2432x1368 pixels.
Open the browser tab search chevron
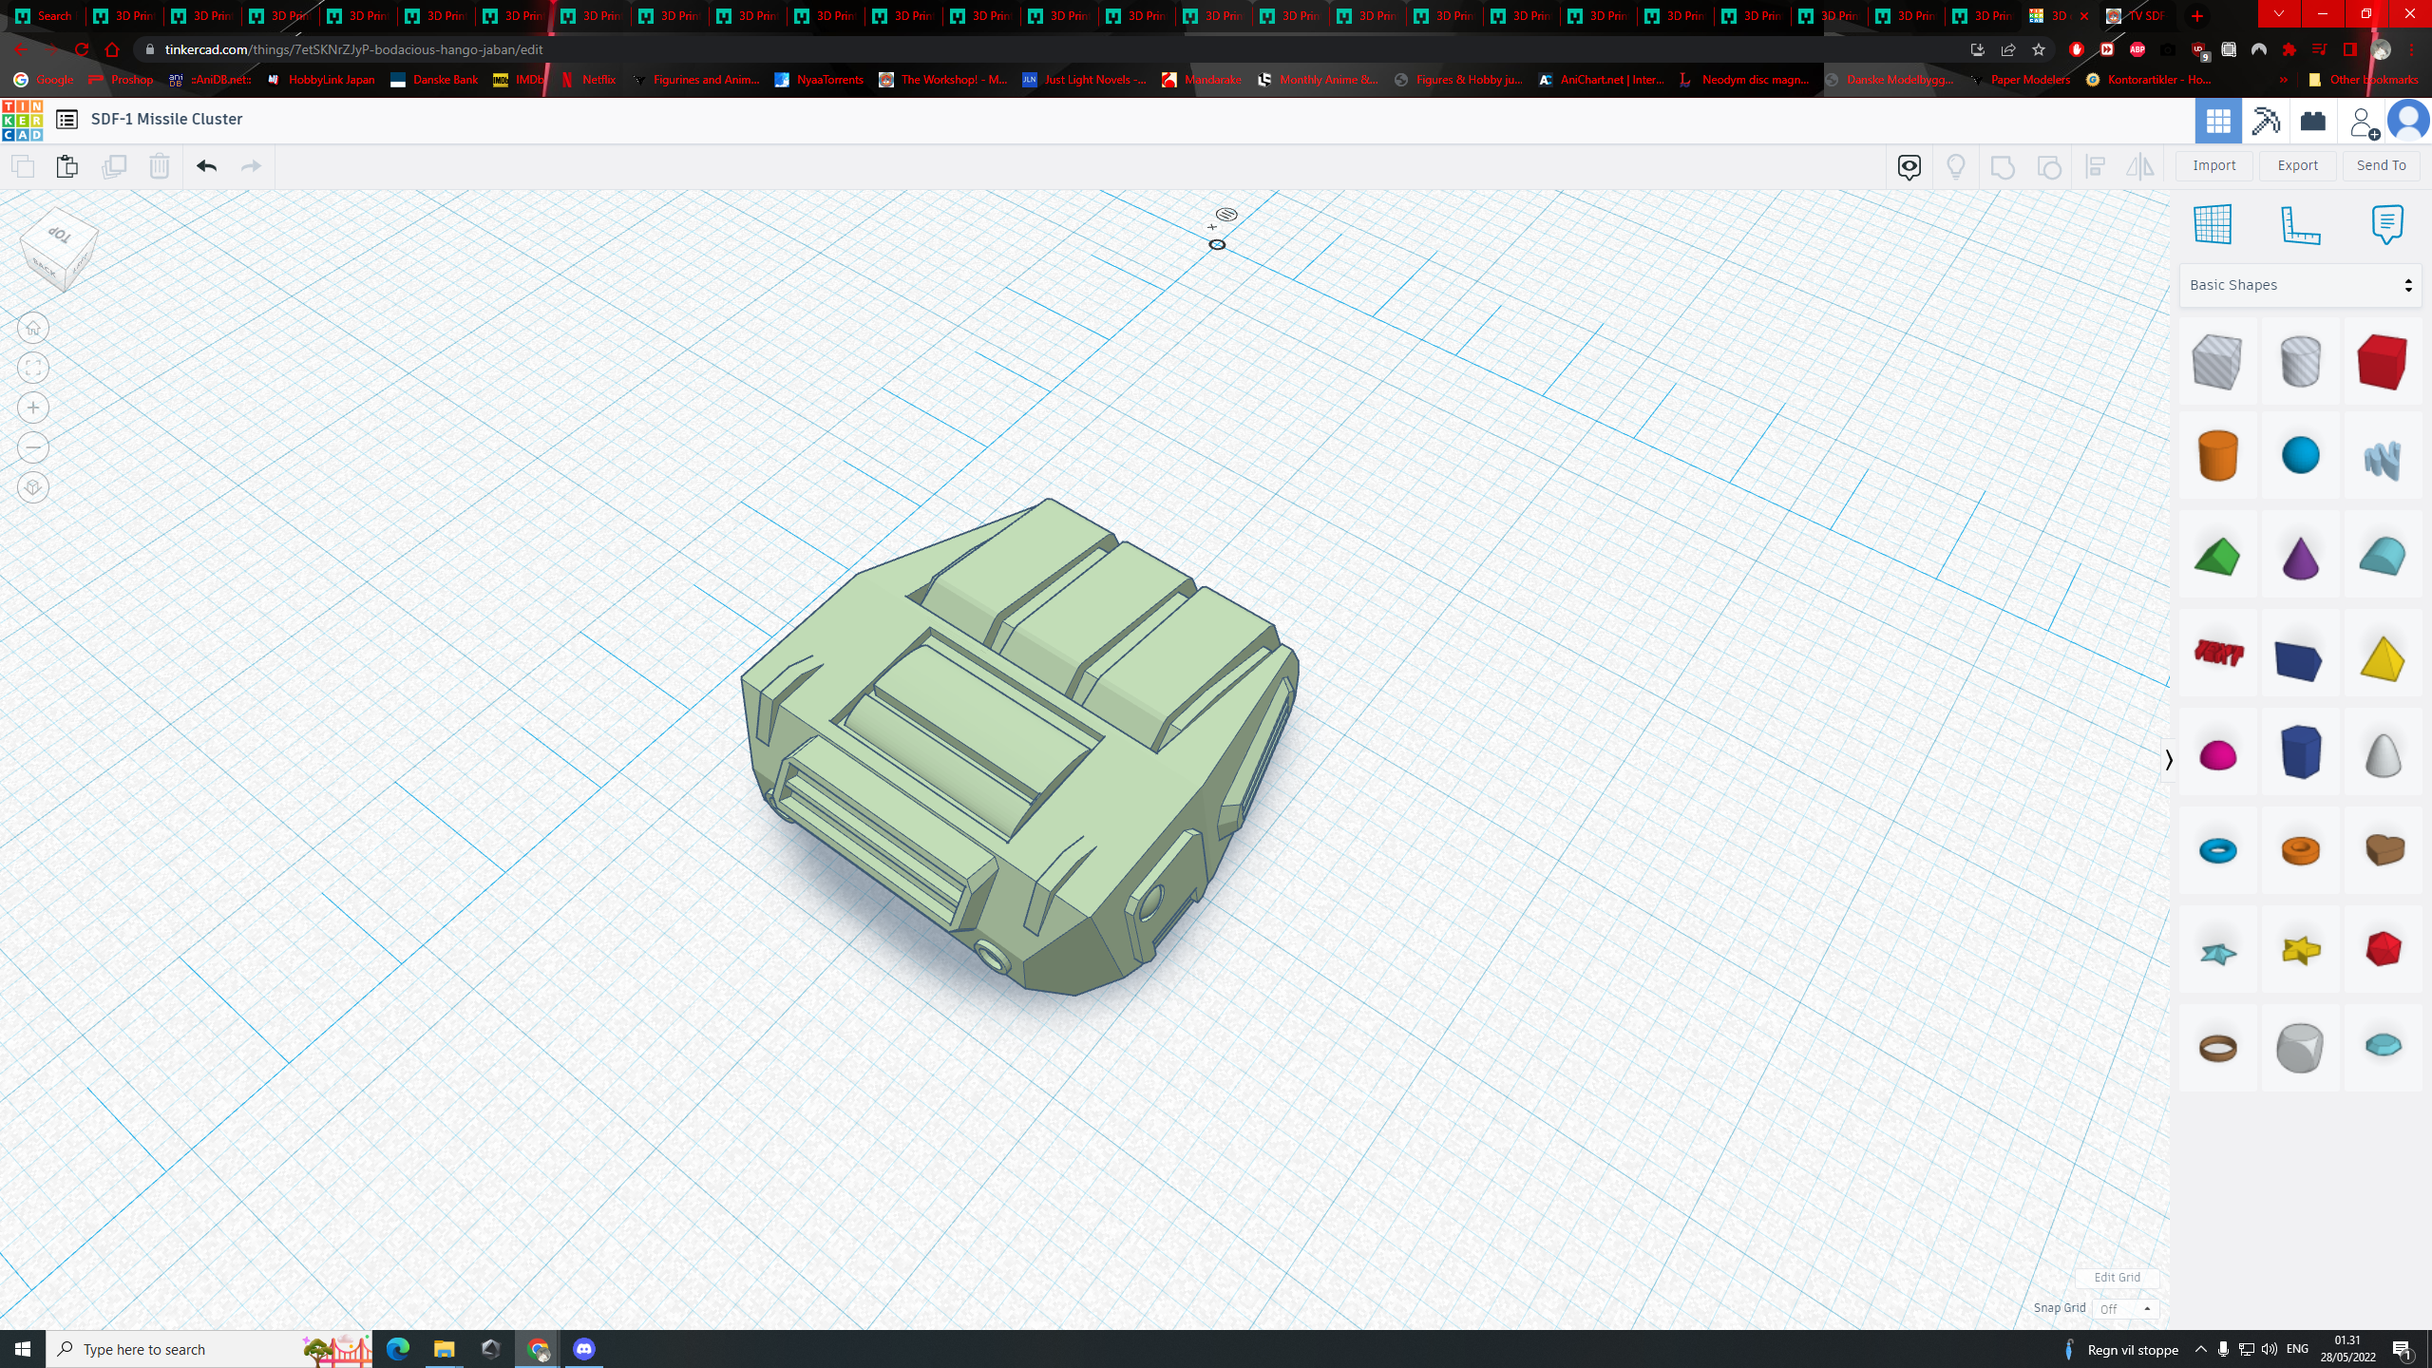coord(2278,14)
